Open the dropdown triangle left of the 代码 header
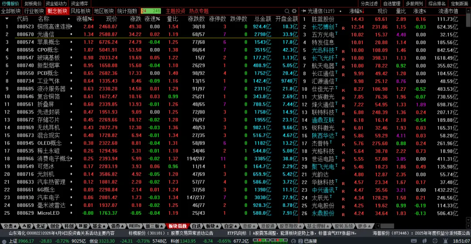 pos(7,19)
